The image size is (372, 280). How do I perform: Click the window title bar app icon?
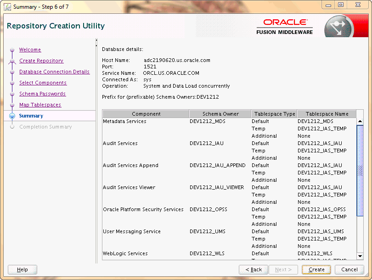pos(7,7)
